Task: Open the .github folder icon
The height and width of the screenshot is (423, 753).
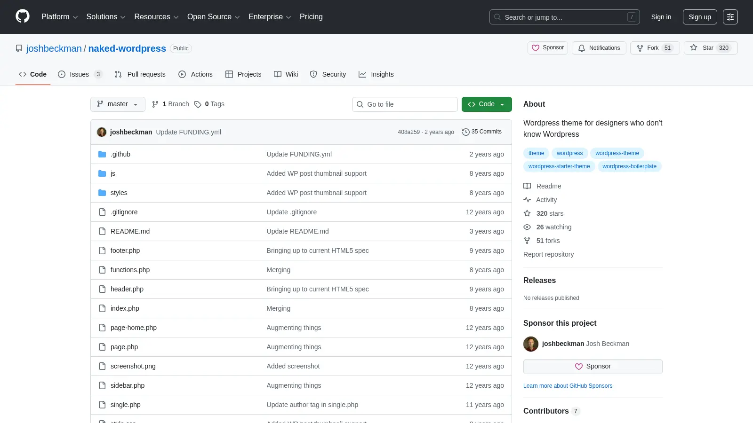Action: (102, 154)
